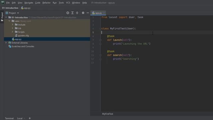Collapse the venv folder

tap(9, 21)
